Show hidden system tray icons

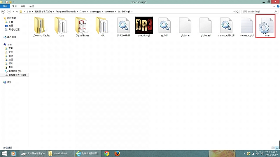coord(244,154)
